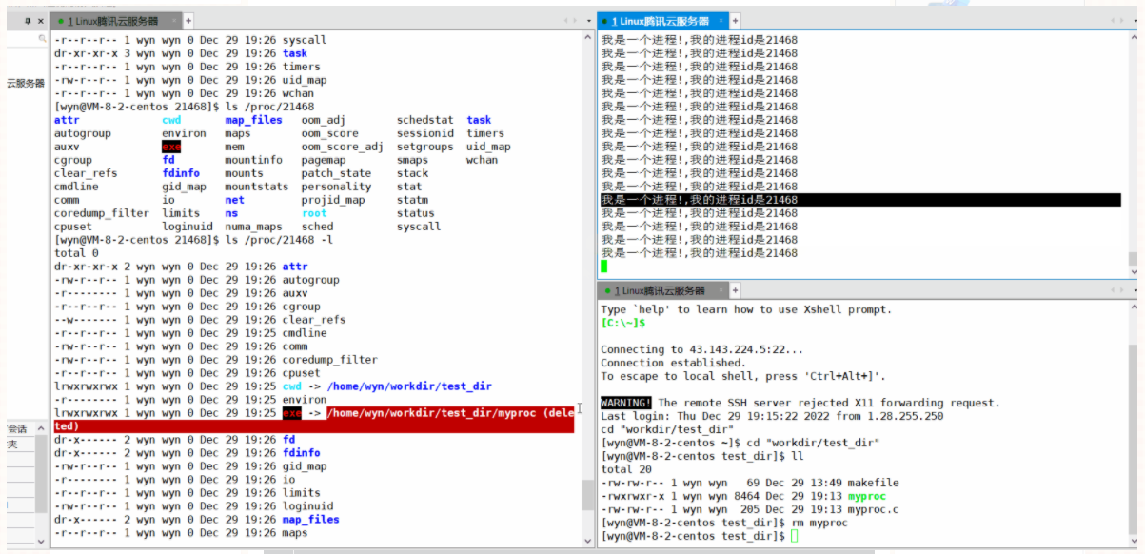The height and width of the screenshot is (554, 1145).
Task: Click the highlighted 进程id是21468 line in top-right pane
Action: pyautogui.click(x=860, y=200)
